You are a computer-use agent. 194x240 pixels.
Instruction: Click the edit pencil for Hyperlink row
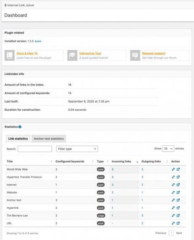pyautogui.click(x=173, y=208)
